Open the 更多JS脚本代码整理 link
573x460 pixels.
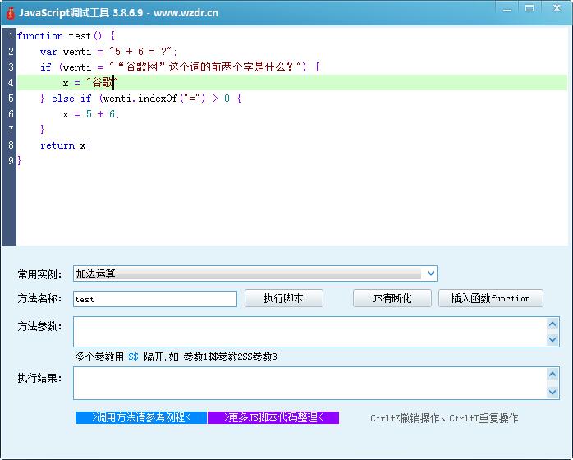tap(273, 417)
